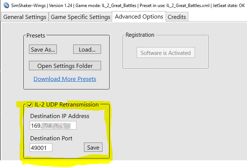Select the Advanced Options tab
The height and width of the screenshot is (167, 247).
pos(139,16)
